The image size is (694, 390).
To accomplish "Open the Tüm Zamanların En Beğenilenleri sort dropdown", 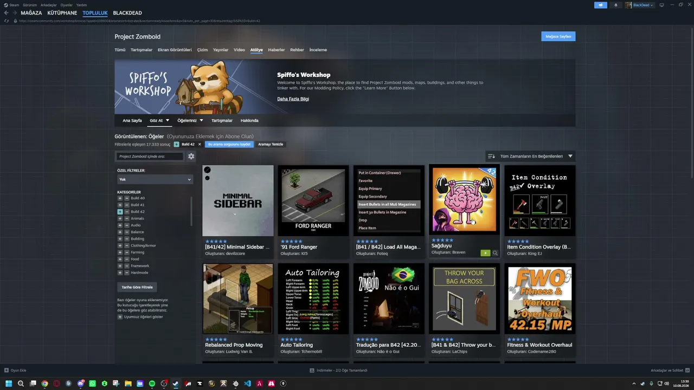I will (536, 157).
